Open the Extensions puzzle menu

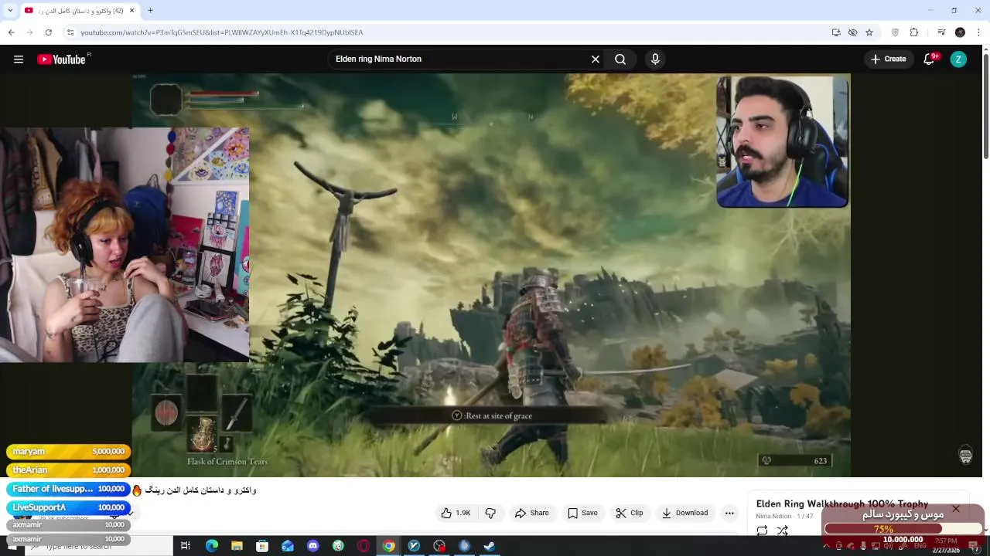[914, 32]
